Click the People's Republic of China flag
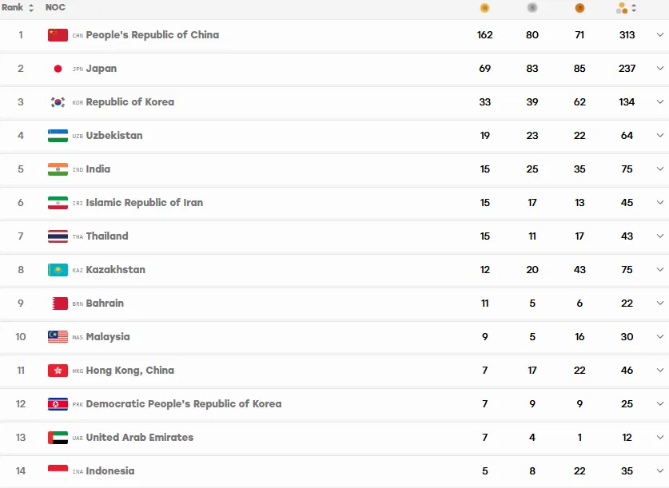 (58, 35)
